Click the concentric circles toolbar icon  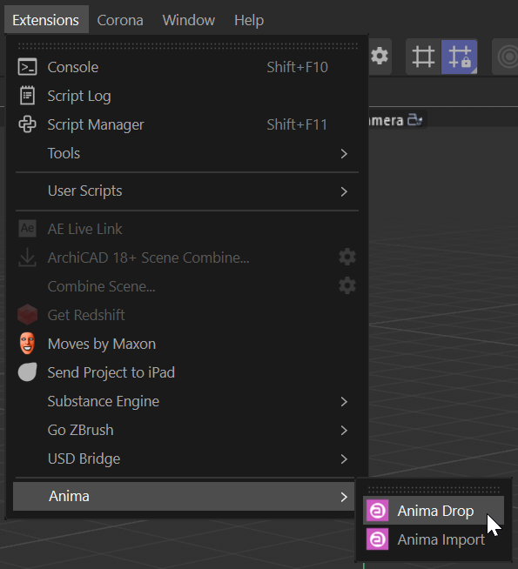pos(508,57)
